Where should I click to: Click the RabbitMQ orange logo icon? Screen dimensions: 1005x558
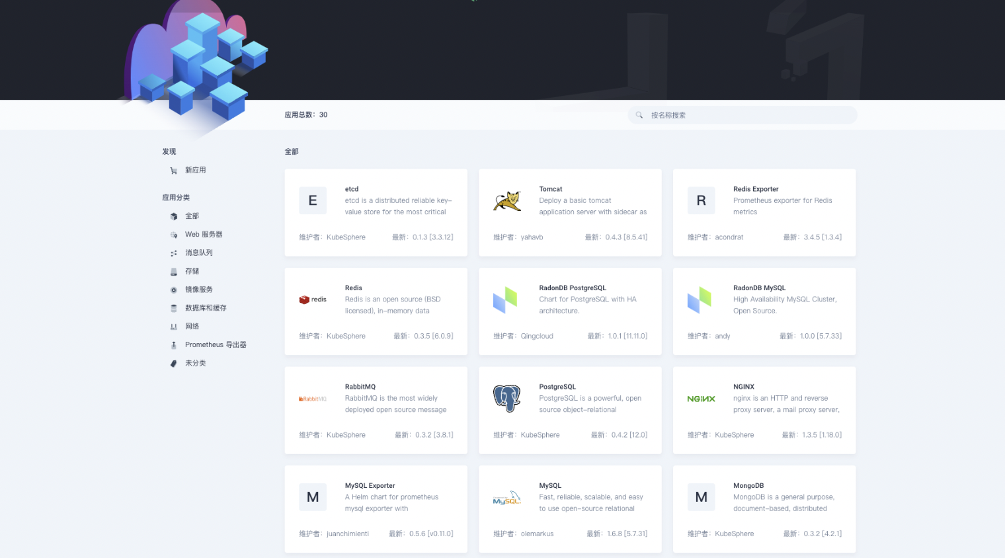(x=313, y=399)
